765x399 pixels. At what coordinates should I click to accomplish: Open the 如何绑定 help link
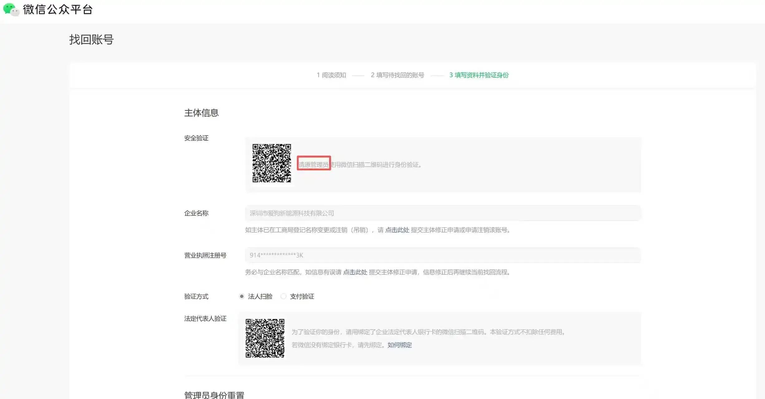tap(399, 345)
